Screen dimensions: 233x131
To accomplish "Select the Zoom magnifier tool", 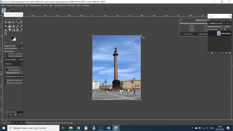I will tap(6, 34).
